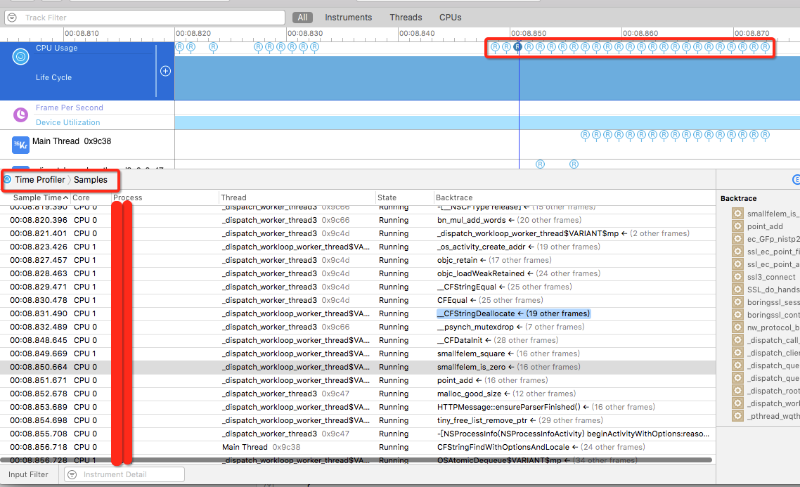Select HTTPMessage::ensureParserFinished() row
This screenshot has height=487, width=800.
[x=357, y=407]
